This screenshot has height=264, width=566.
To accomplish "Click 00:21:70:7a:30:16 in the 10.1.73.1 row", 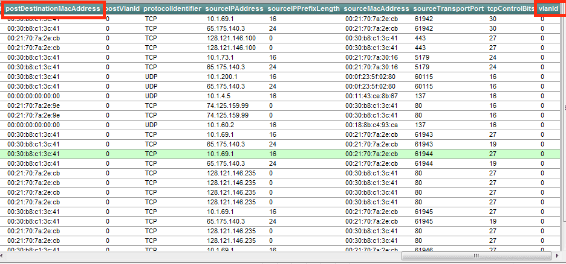I will click(x=371, y=57).
